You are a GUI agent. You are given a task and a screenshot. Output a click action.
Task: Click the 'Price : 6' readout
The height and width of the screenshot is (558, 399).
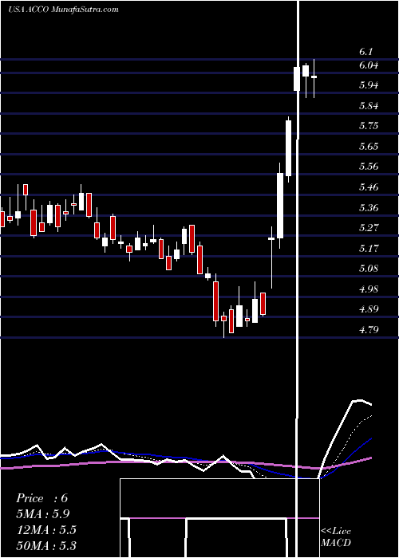coord(41,498)
